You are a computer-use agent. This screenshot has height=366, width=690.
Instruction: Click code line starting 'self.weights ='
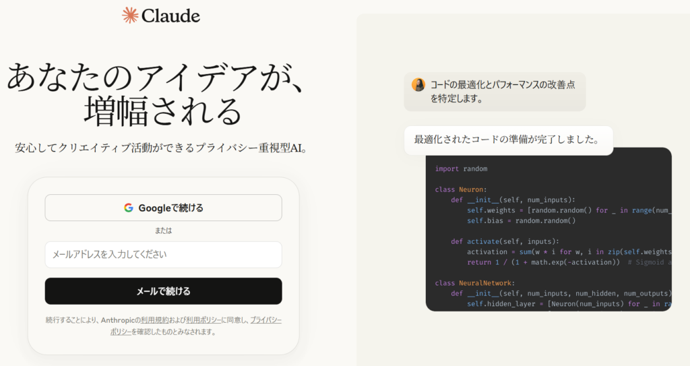569,210
